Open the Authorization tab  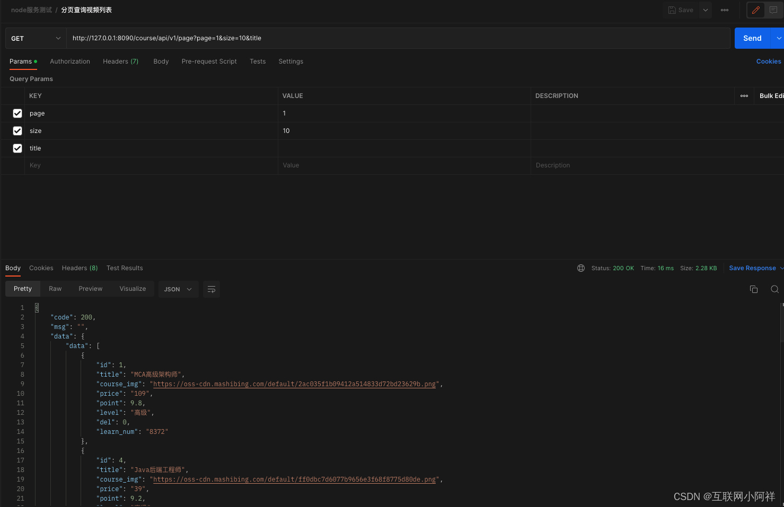pyautogui.click(x=70, y=61)
